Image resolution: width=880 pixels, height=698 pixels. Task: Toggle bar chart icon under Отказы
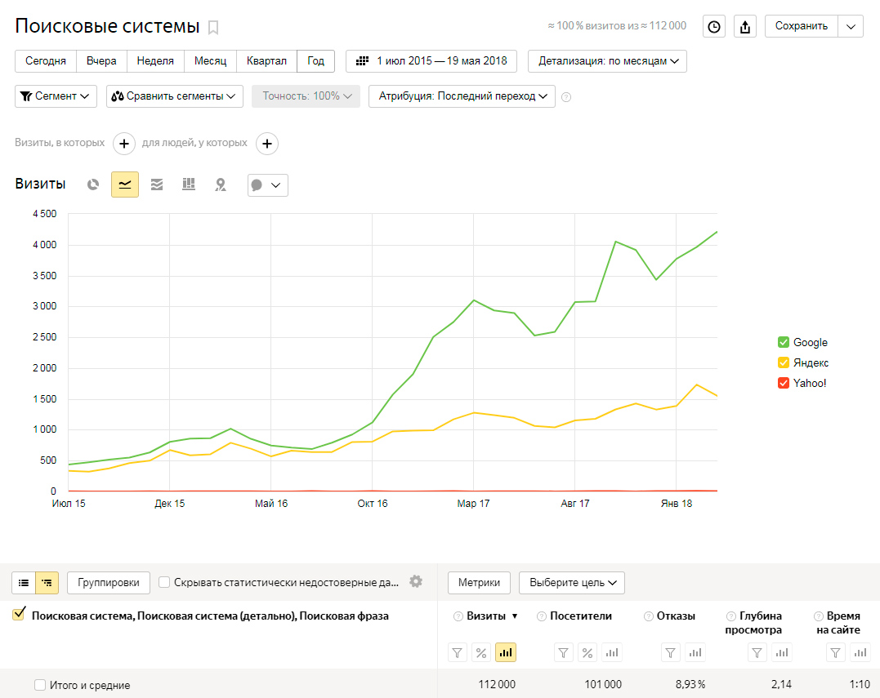click(695, 652)
